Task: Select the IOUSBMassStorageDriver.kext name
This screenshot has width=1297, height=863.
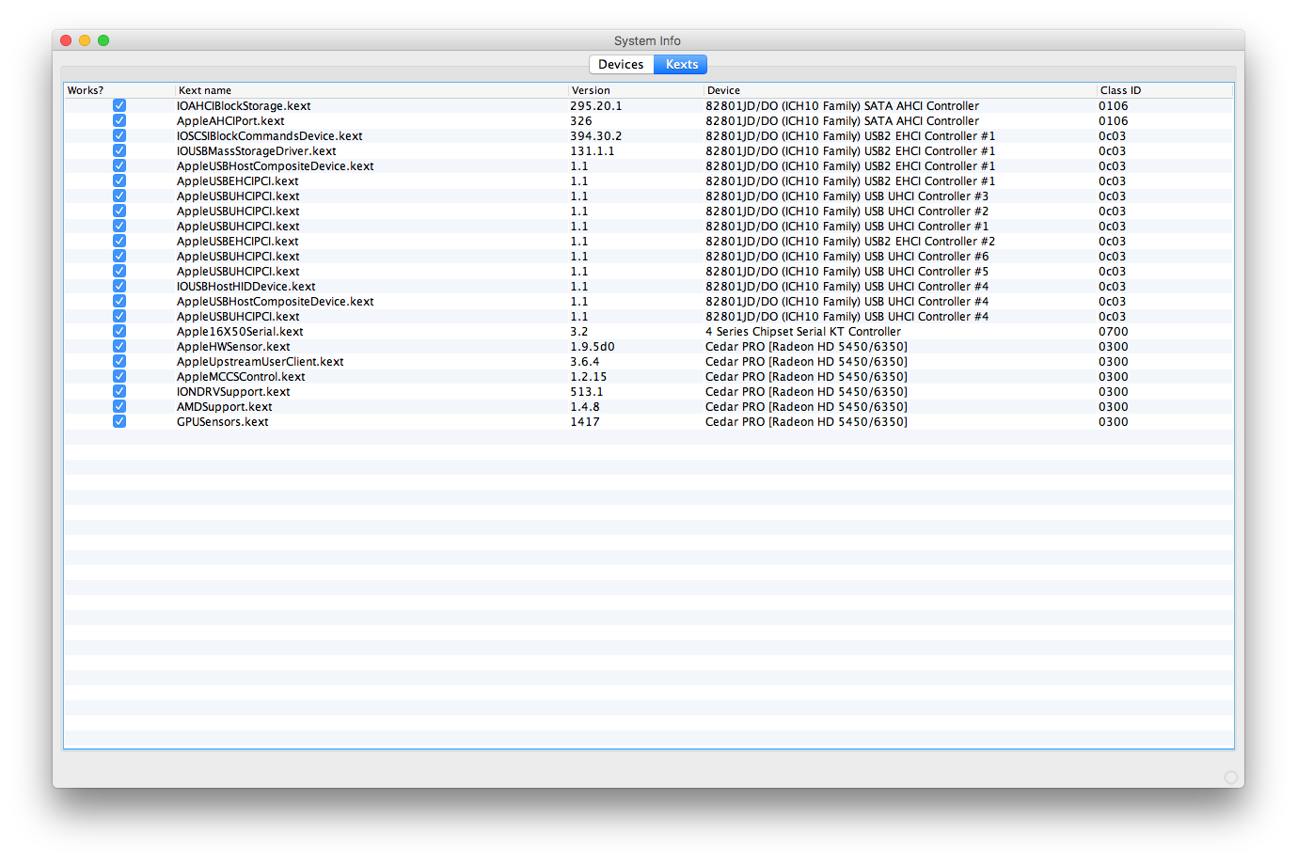Action: pos(256,151)
